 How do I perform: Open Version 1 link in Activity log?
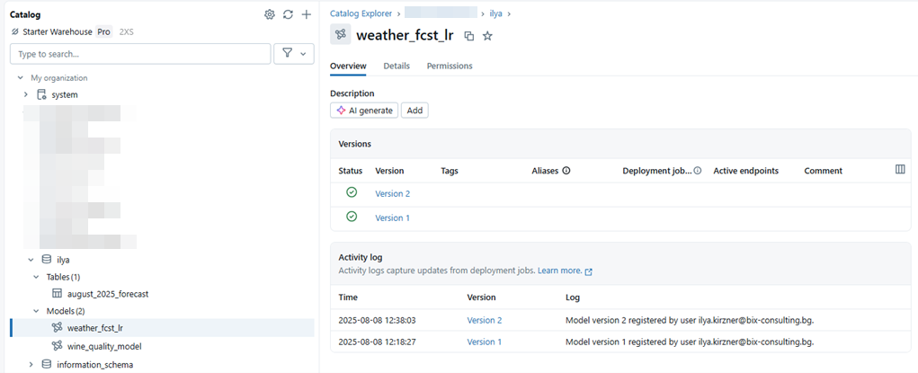point(484,342)
